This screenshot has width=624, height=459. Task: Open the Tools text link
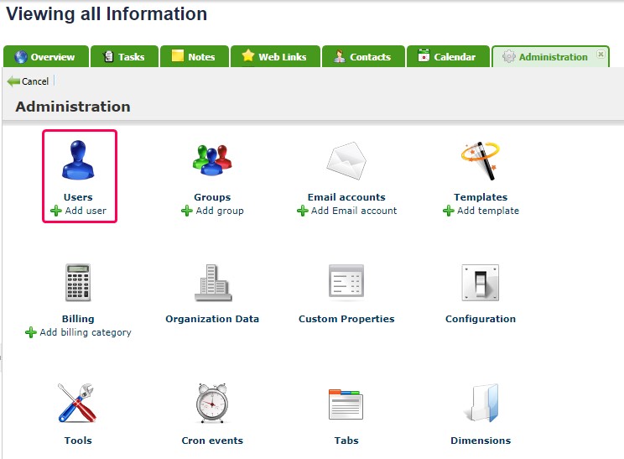(x=78, y=441)
